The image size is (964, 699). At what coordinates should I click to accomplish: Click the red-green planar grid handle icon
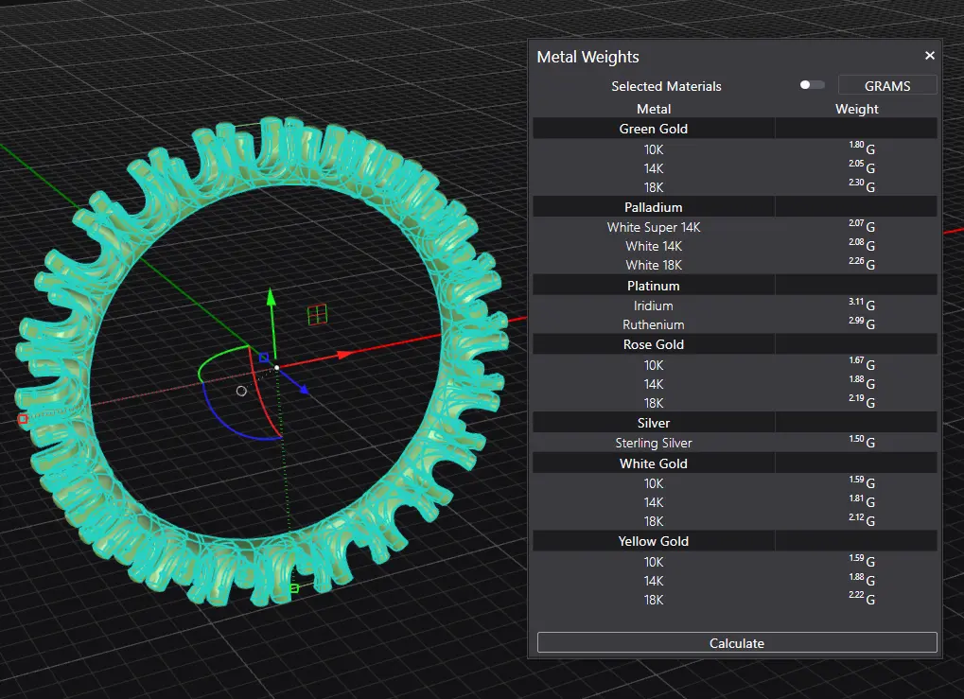(x=317, y=315)
